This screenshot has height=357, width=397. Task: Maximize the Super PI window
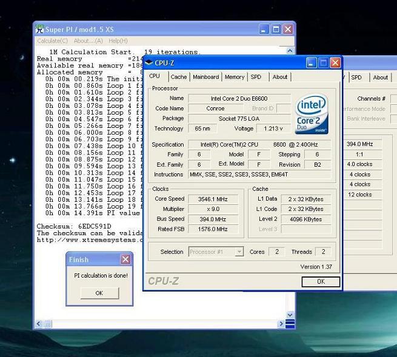pyautogui.click(x=276, y=29)
